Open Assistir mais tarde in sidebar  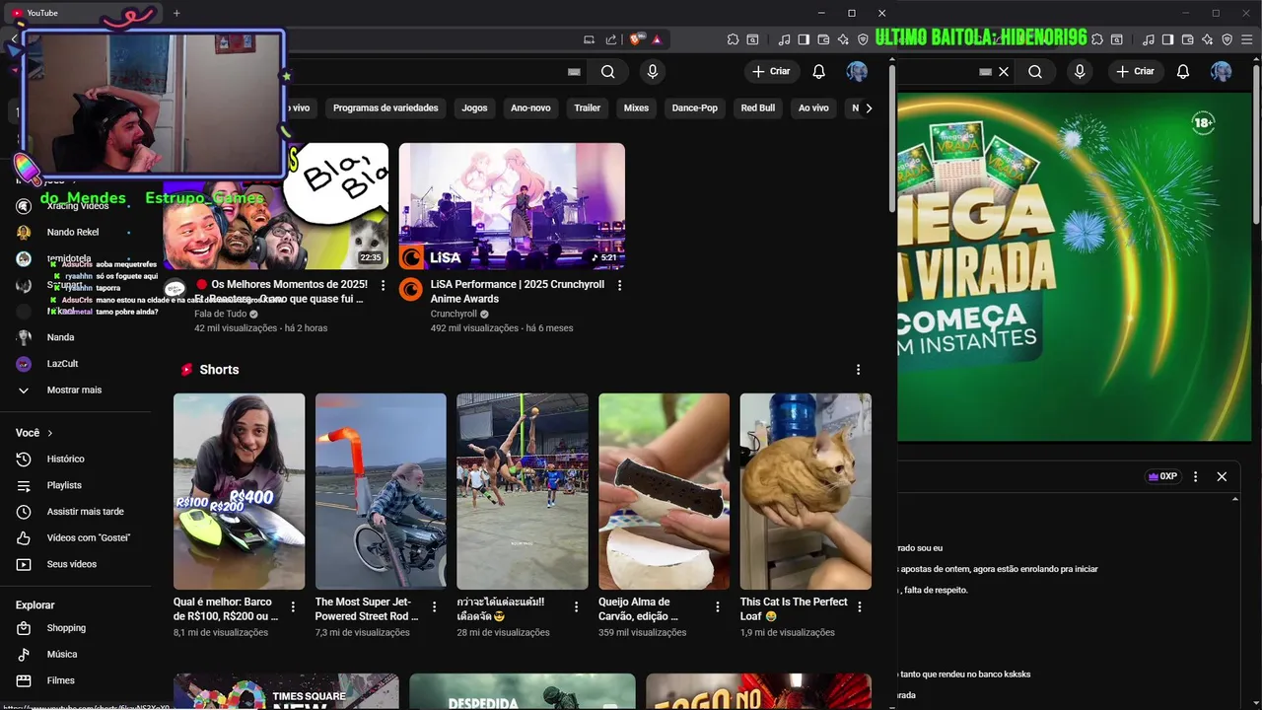(85, 512)
